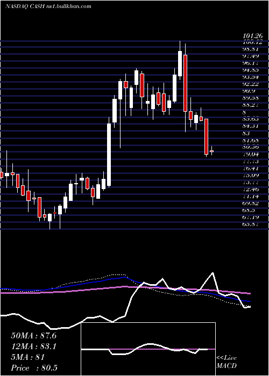Pick the 93.54 price axis value
The width and height of the screenshot is (269, 376).
(x=251, y=77)
